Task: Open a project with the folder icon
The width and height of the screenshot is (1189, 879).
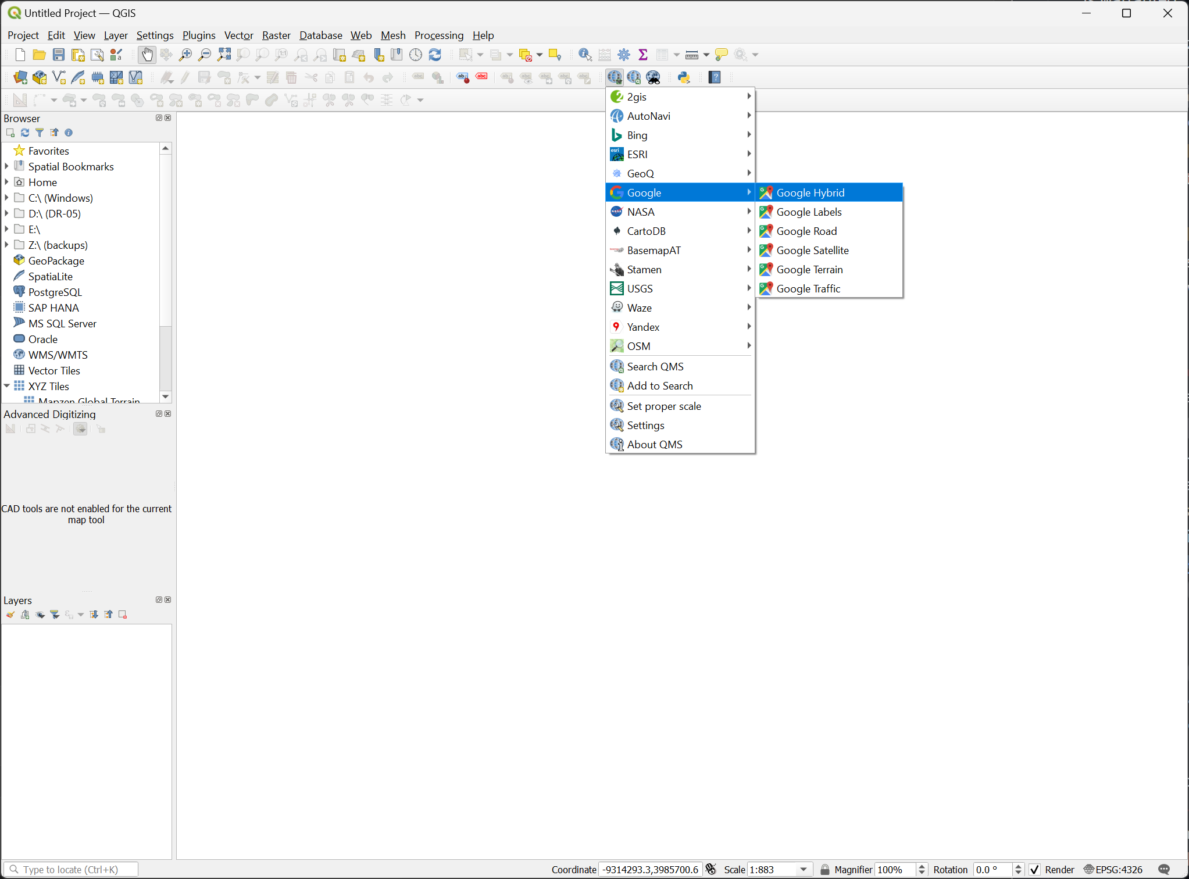Action: click(x=40, y=55)
